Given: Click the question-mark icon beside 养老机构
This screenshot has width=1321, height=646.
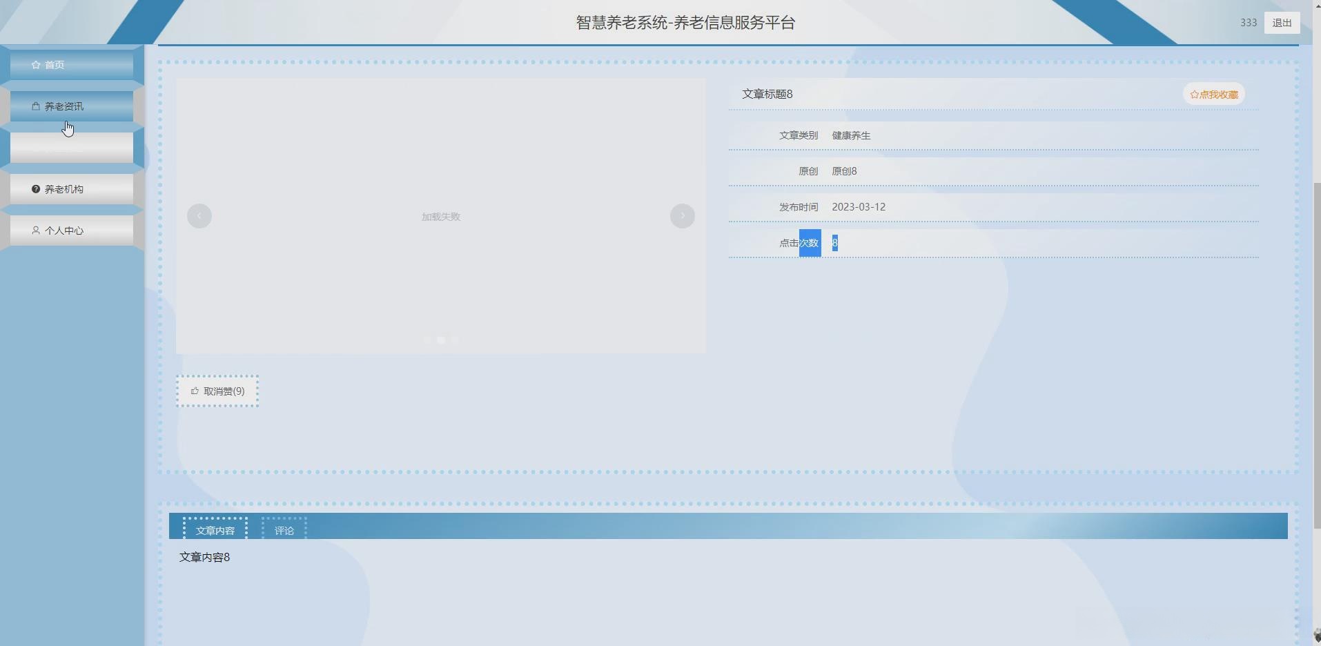Looking at the screenshot, I should pyautogui.click(x=35, y=188).
